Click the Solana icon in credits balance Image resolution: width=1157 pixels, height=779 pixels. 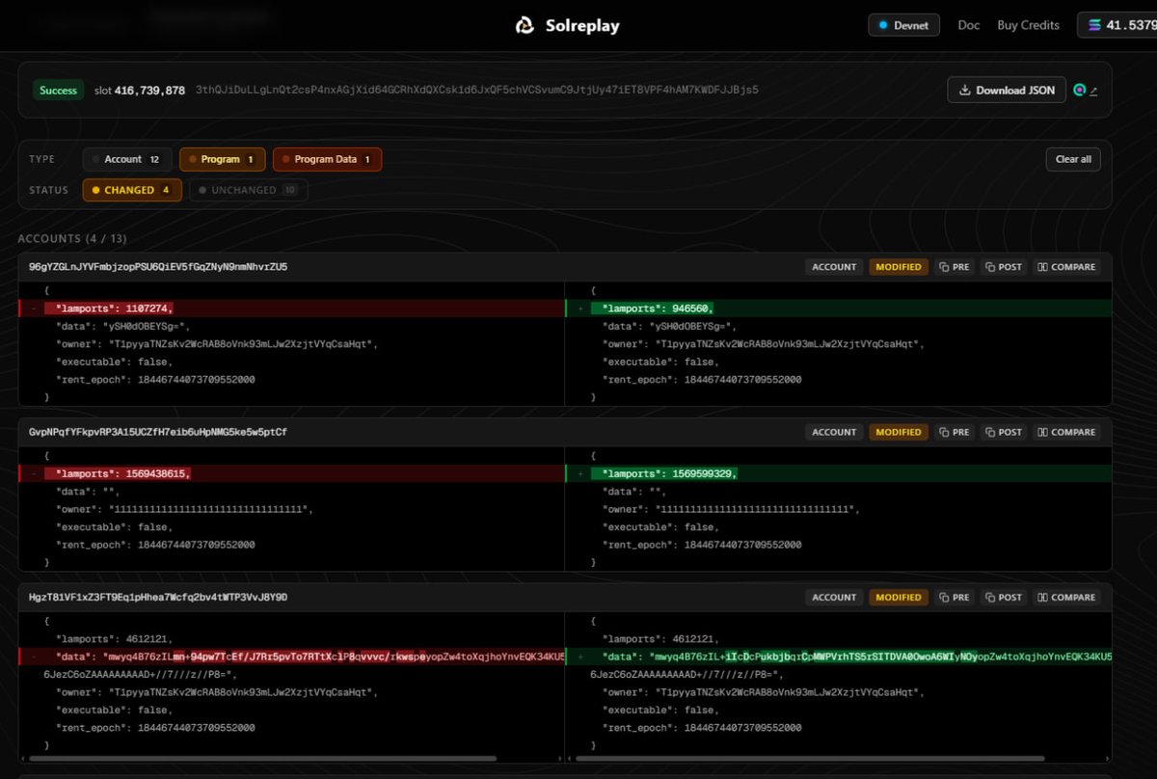(x=1094, y=26)
